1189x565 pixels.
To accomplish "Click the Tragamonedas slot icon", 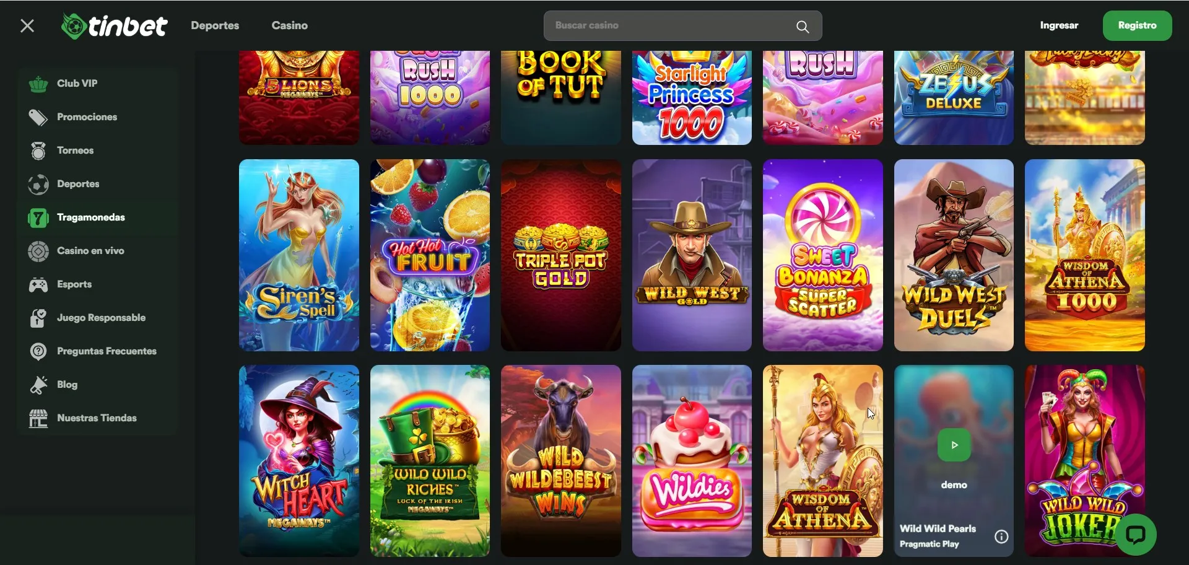I will tap(38, 217).
